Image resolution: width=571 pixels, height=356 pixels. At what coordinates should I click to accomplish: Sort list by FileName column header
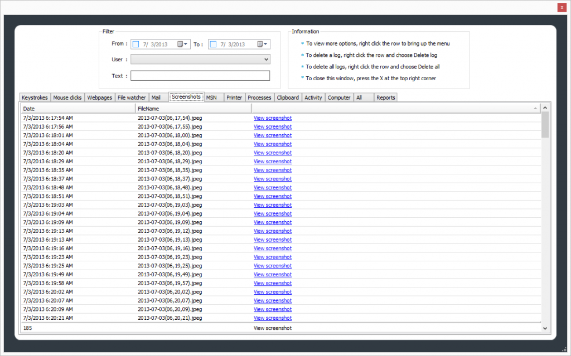point(193,109)
